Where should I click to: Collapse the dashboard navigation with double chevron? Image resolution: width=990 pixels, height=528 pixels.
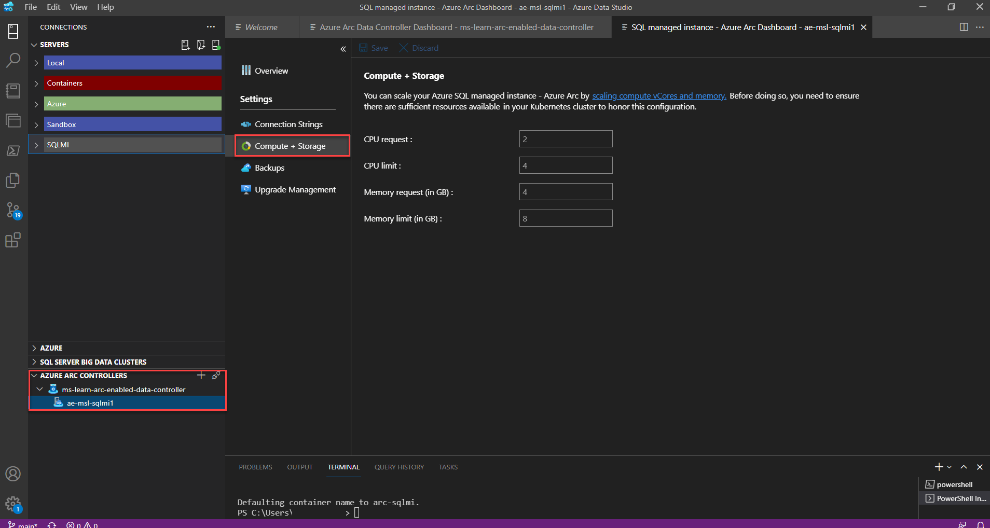coord(343,49)
